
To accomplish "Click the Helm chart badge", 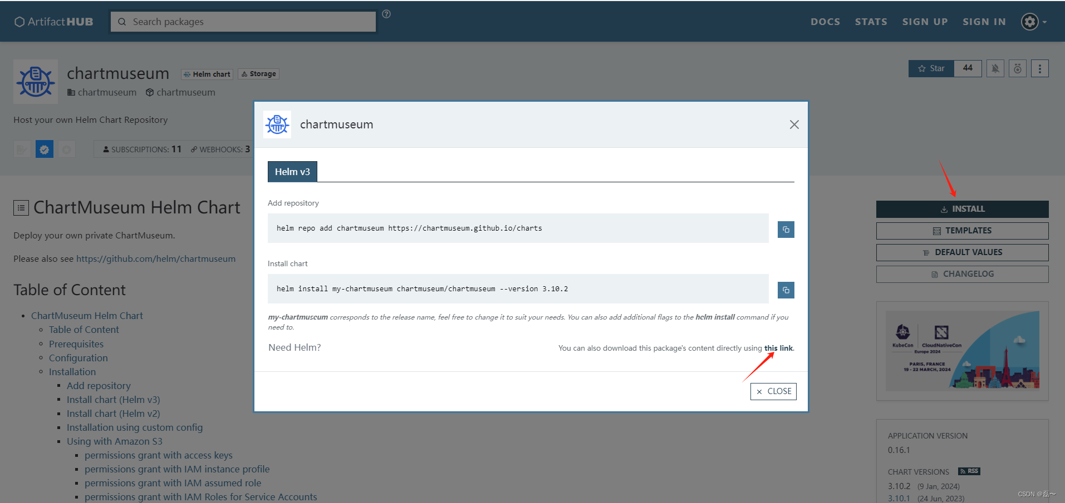I will coord(207,74).
